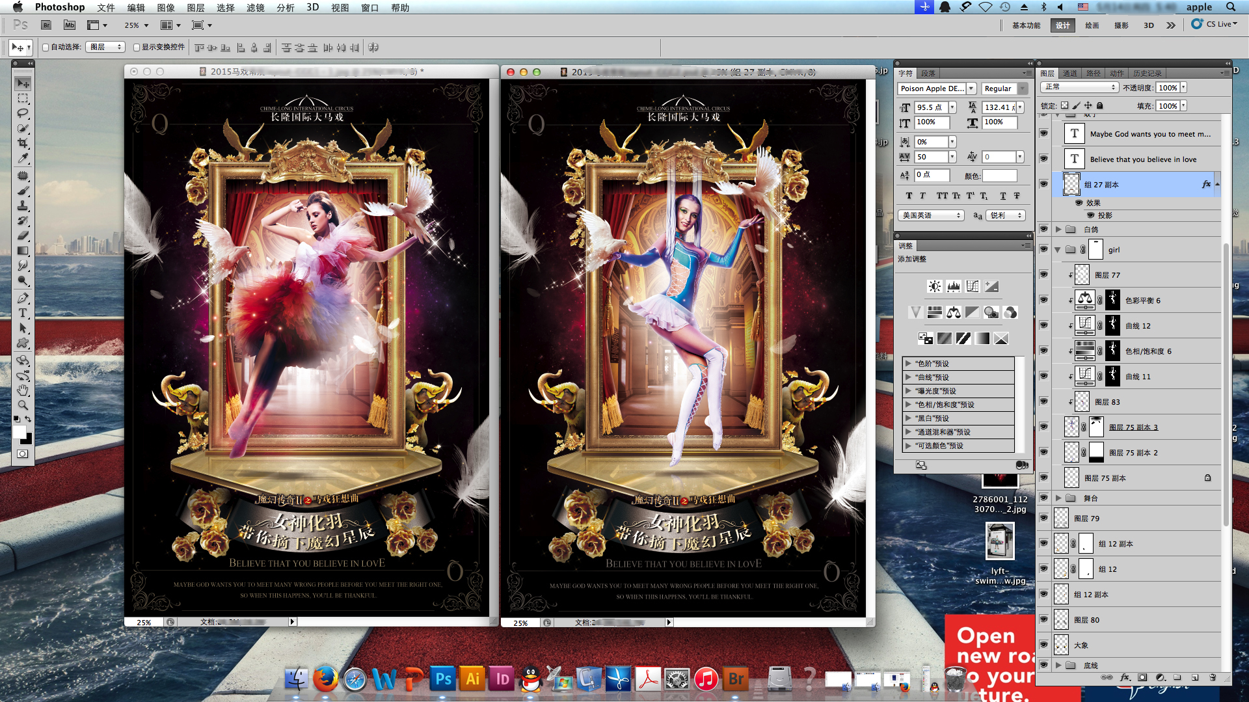Viewport: 1249px width, 702px height.
Task: Select the Horizontal Type tool
Action: pos(23,313)
